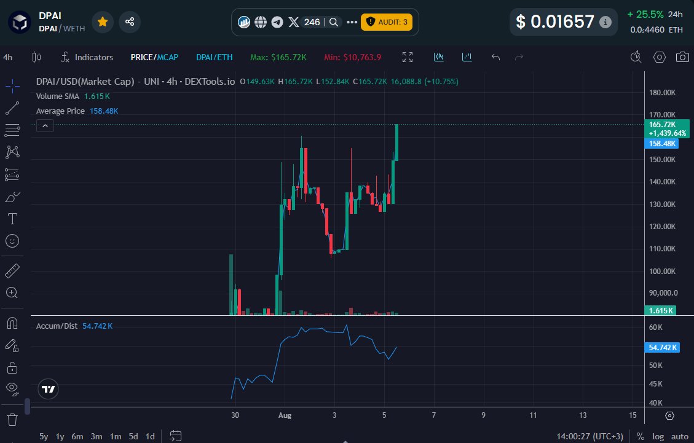Toggle magnet mode
694x443 pixels.
click(12, 324)
